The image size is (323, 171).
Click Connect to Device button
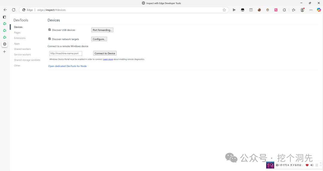tap(105, 53)
